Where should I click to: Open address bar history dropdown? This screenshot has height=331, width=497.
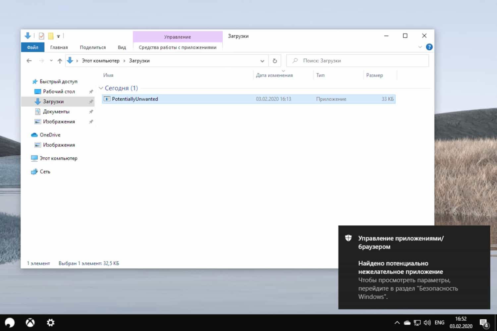tap(262, 61)
